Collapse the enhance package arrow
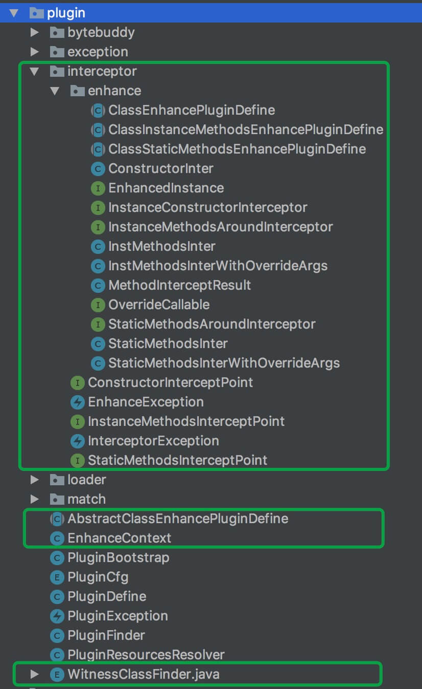The height and width of the screenshot is (689, 422). click(x=55, y=91)
